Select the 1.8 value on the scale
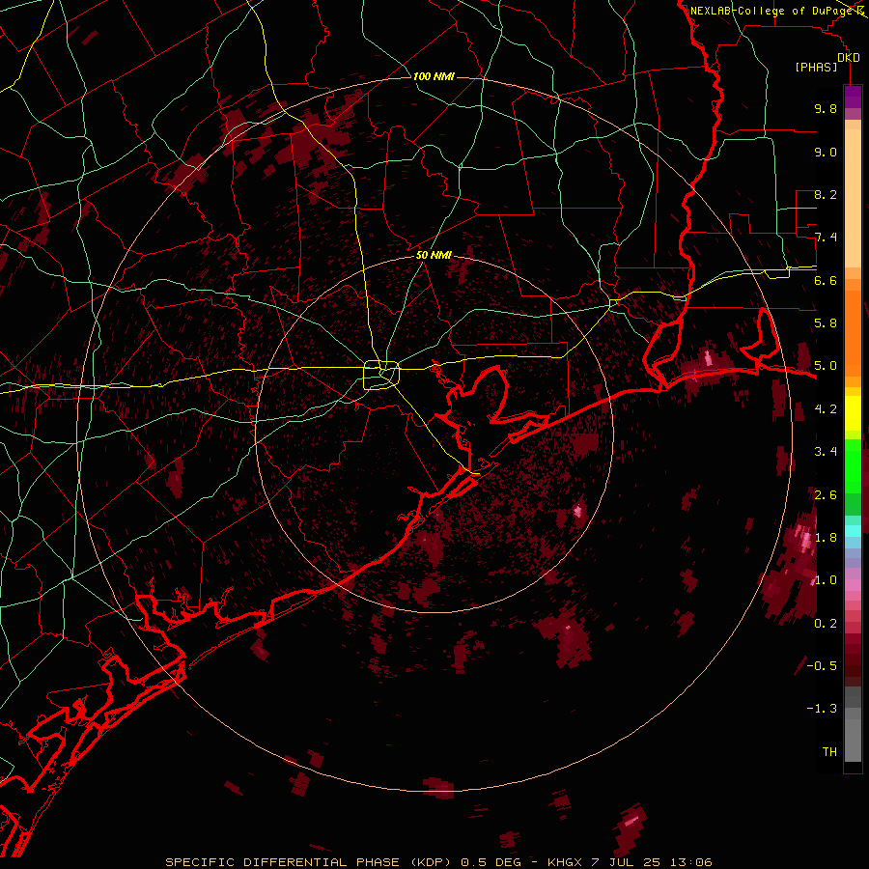Viewport: 869px width, 869px height. [x=826, y=538]
